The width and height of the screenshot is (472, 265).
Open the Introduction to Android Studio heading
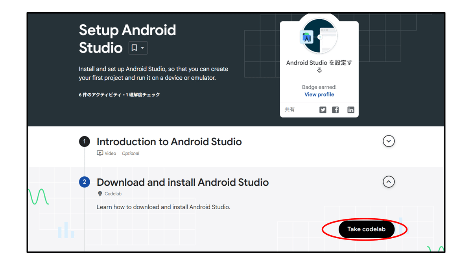pyautogui.click(x=169, y=141)
